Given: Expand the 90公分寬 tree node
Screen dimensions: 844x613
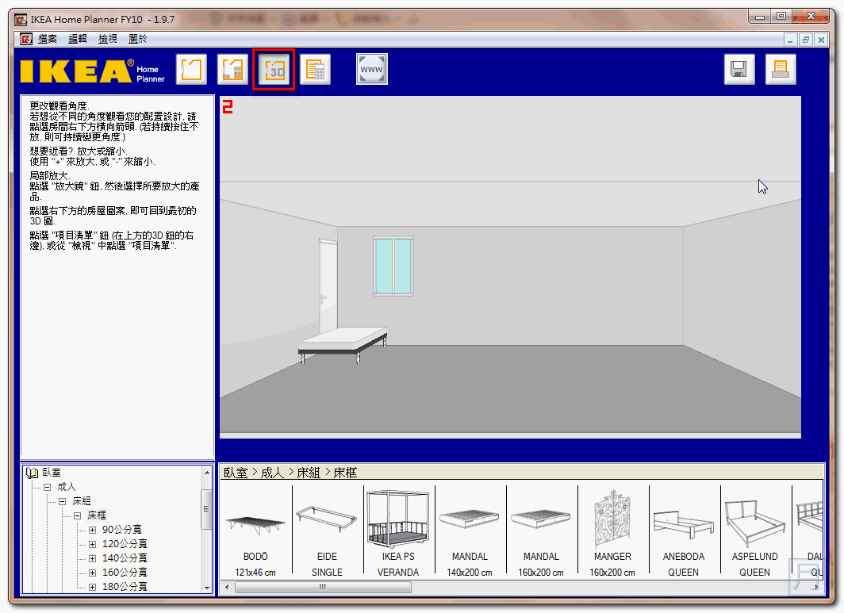Looking at the screenshot, I should pyautogui.click(x=92, y=530).
